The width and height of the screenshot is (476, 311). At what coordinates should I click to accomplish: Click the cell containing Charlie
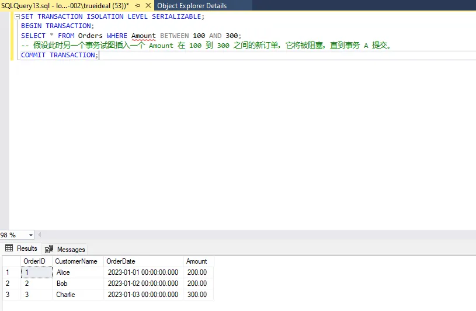coord(65,295)
